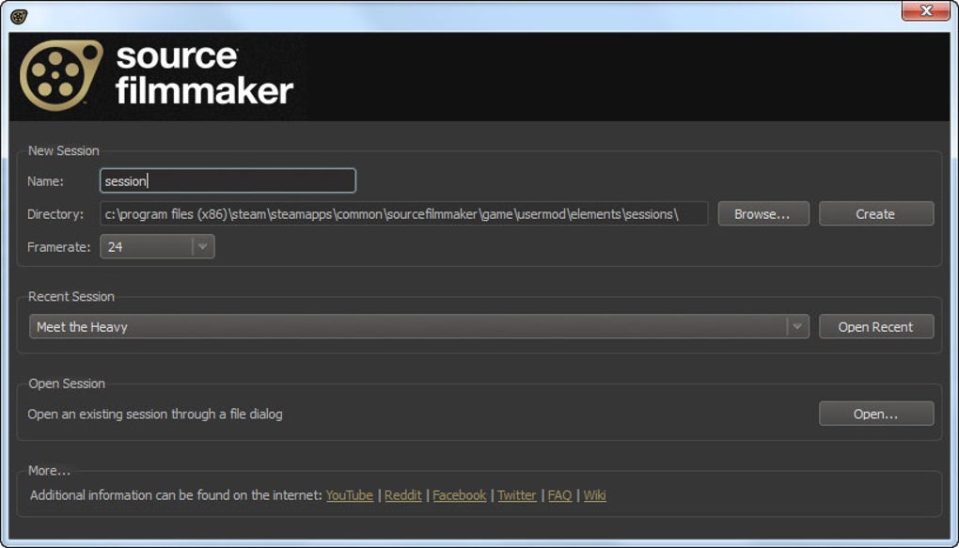Open the Framerate dropdown

click(x=157, y=247)
